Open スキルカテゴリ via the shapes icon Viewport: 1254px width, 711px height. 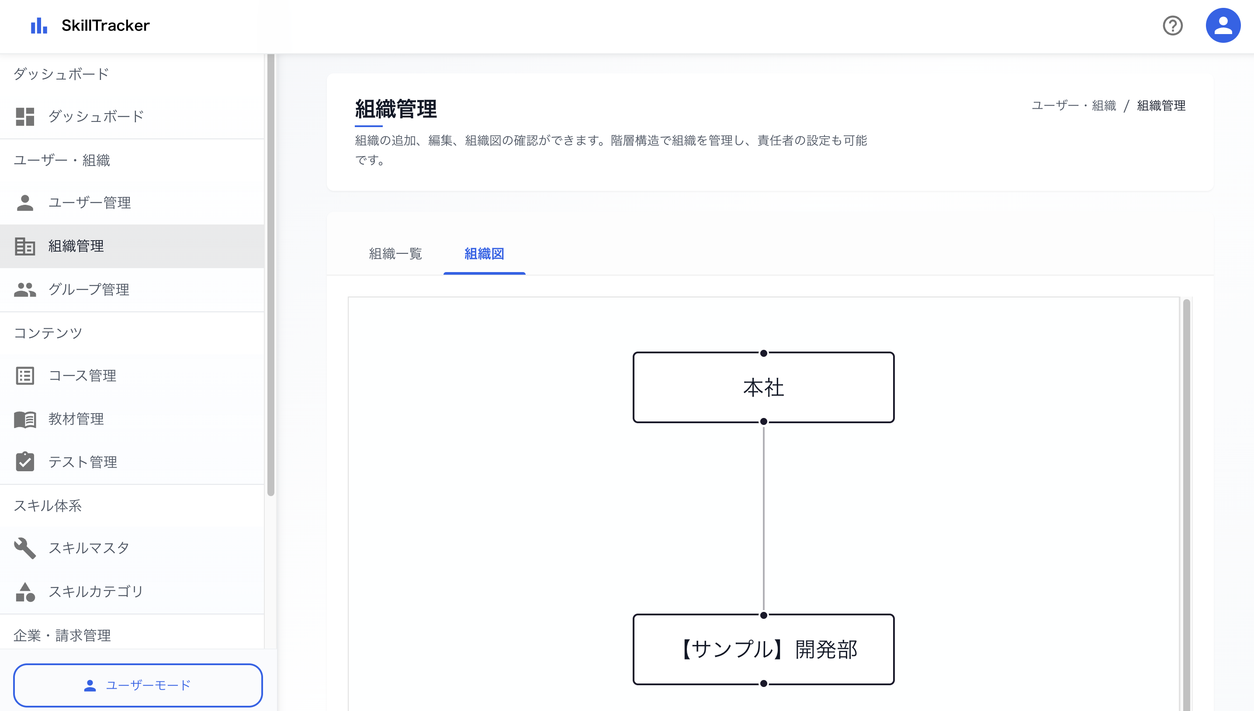tap(25, 591)
